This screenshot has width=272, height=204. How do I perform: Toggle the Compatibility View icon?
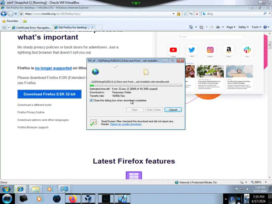185,14
